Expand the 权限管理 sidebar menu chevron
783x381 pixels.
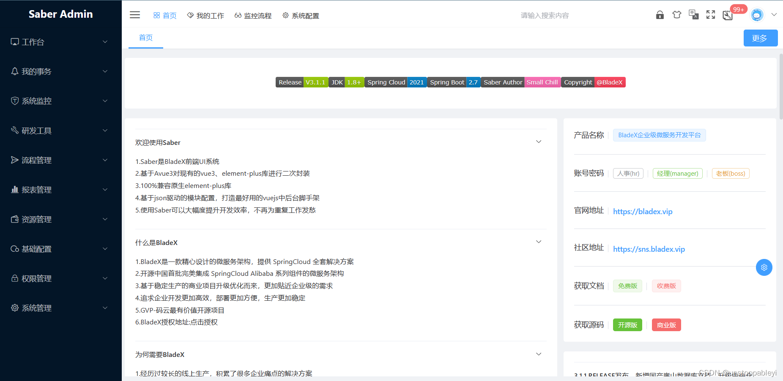click(105, 278)
